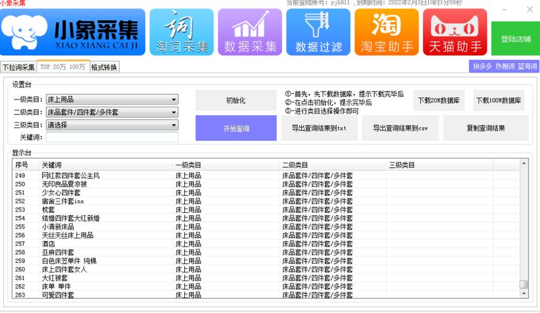Click the 二级类目 column header
540x313 pixels.
point(333,165)
